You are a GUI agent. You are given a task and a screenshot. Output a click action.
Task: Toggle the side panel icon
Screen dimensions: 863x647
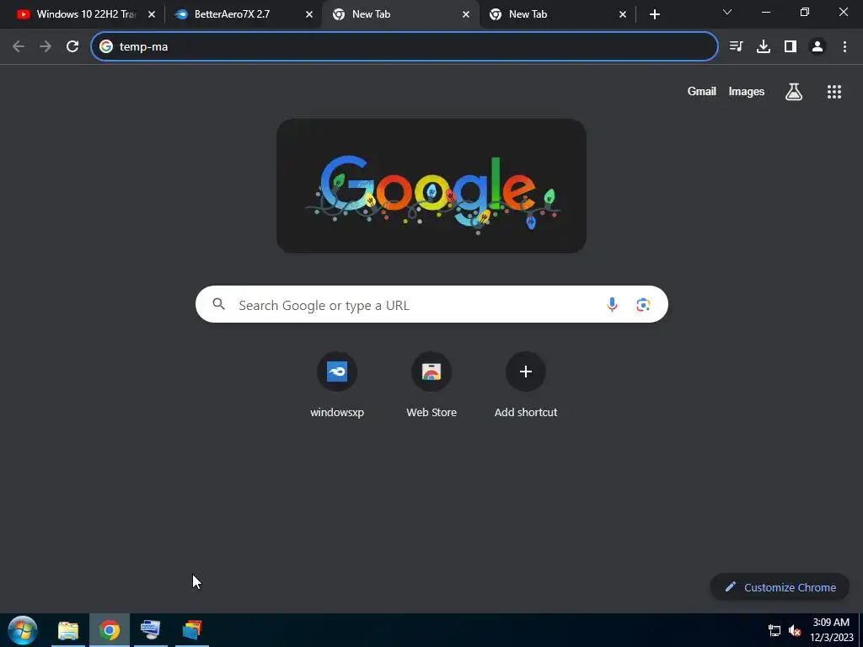click(791, 47)
